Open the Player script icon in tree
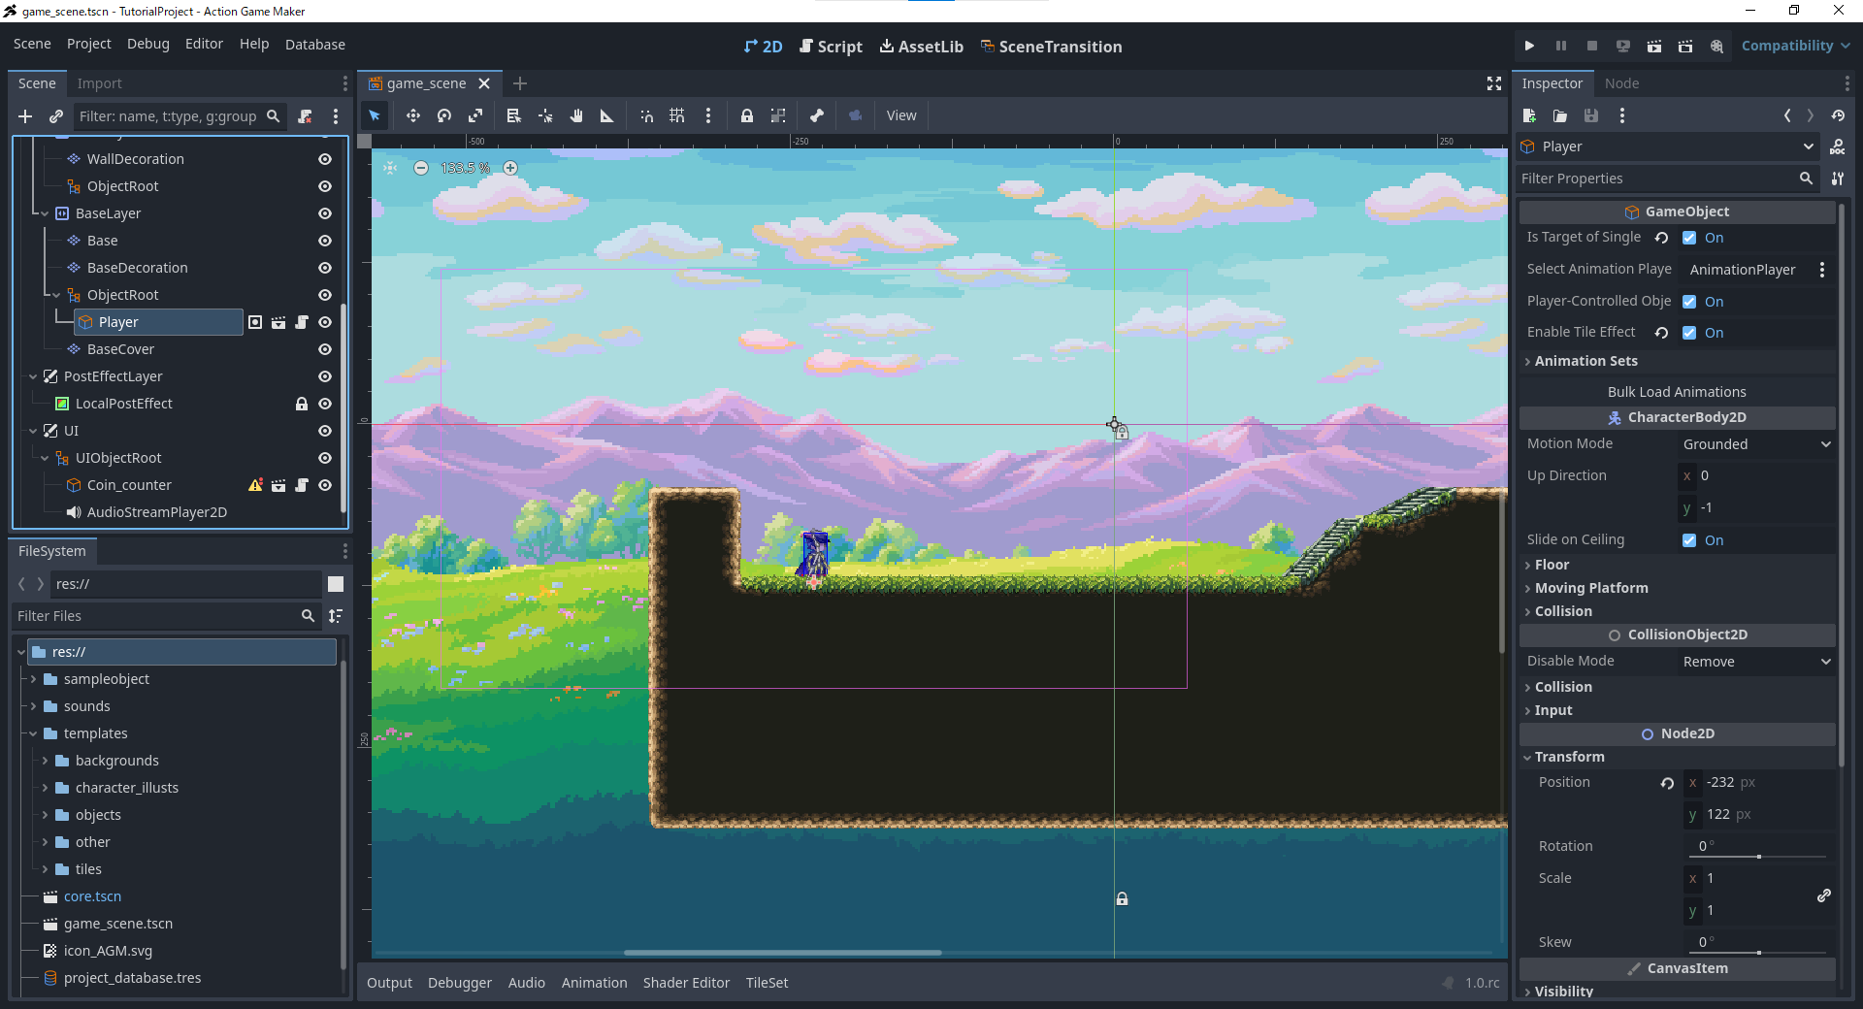 (302, 322)
